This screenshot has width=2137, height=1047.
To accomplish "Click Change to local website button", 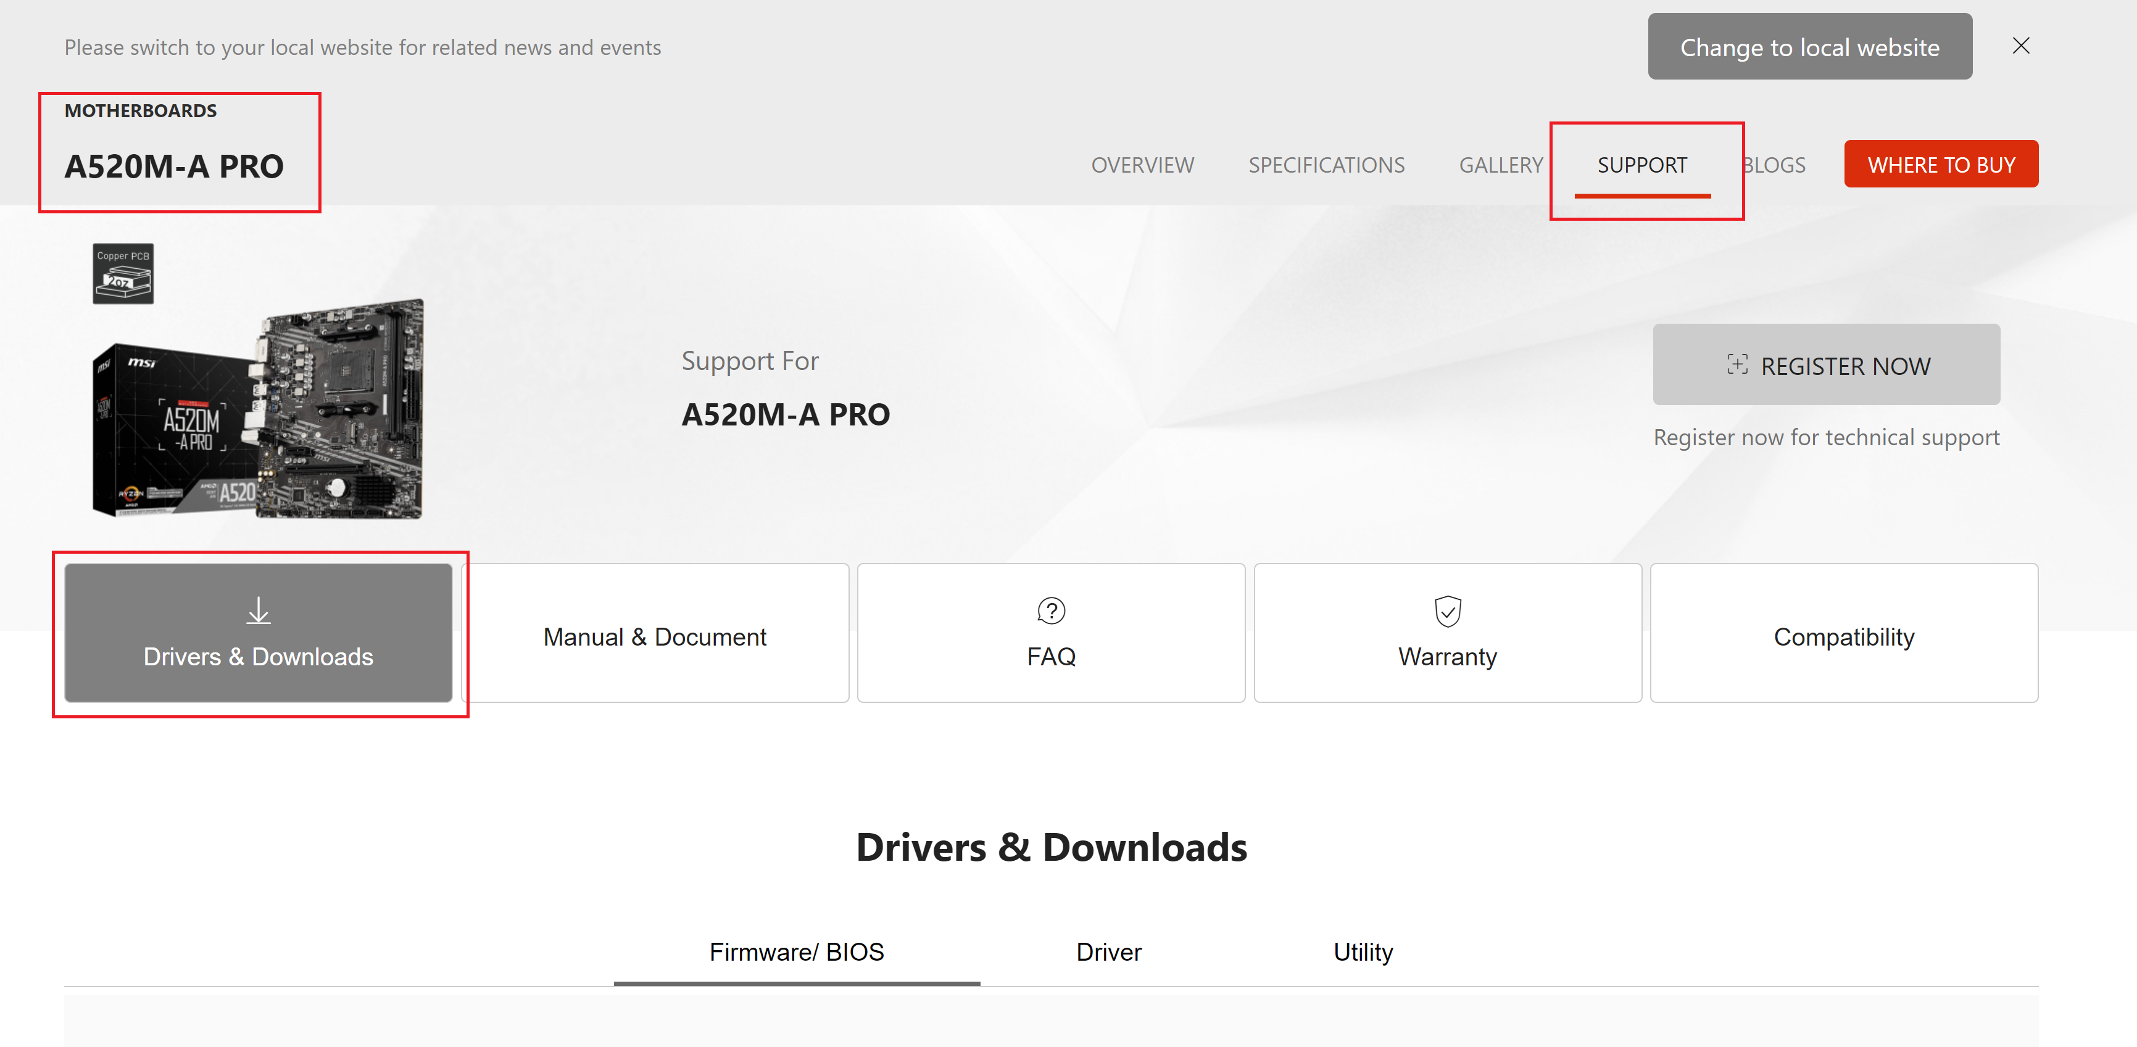I will (x=1809, y=46).
